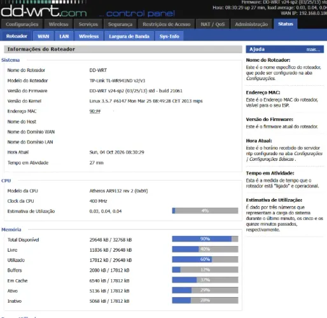Click the MAC address 90:FF link
327x318 pixels.
[x=95, y=111]
